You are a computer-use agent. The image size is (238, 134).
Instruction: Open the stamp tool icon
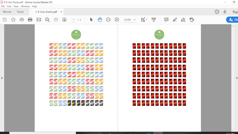[192, 19]
